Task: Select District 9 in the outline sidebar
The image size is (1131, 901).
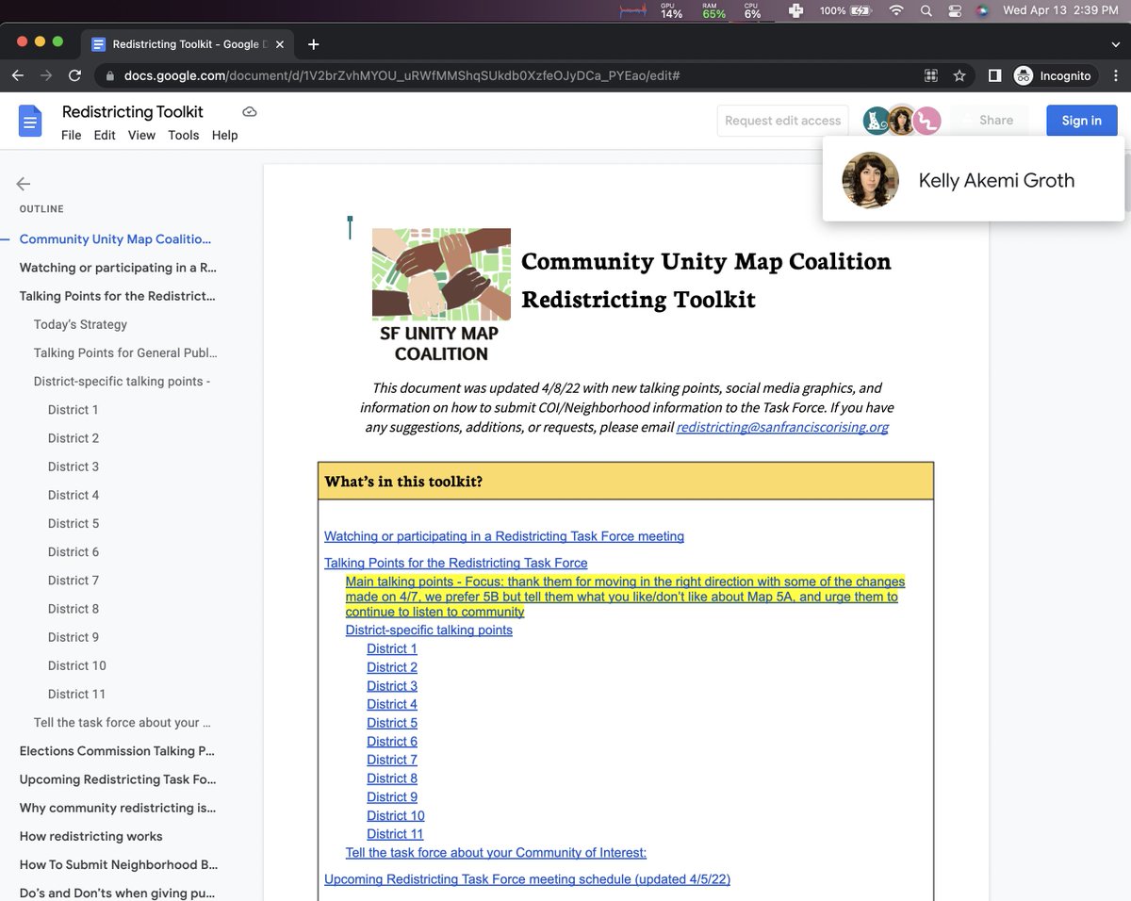Action: tap(74, 637)
